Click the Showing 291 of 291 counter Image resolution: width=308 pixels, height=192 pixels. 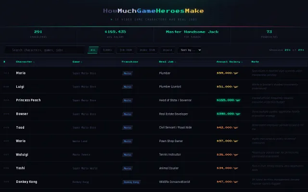click(287, 50)
